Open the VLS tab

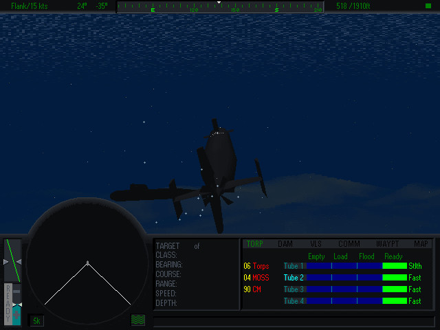pos(316,244)
